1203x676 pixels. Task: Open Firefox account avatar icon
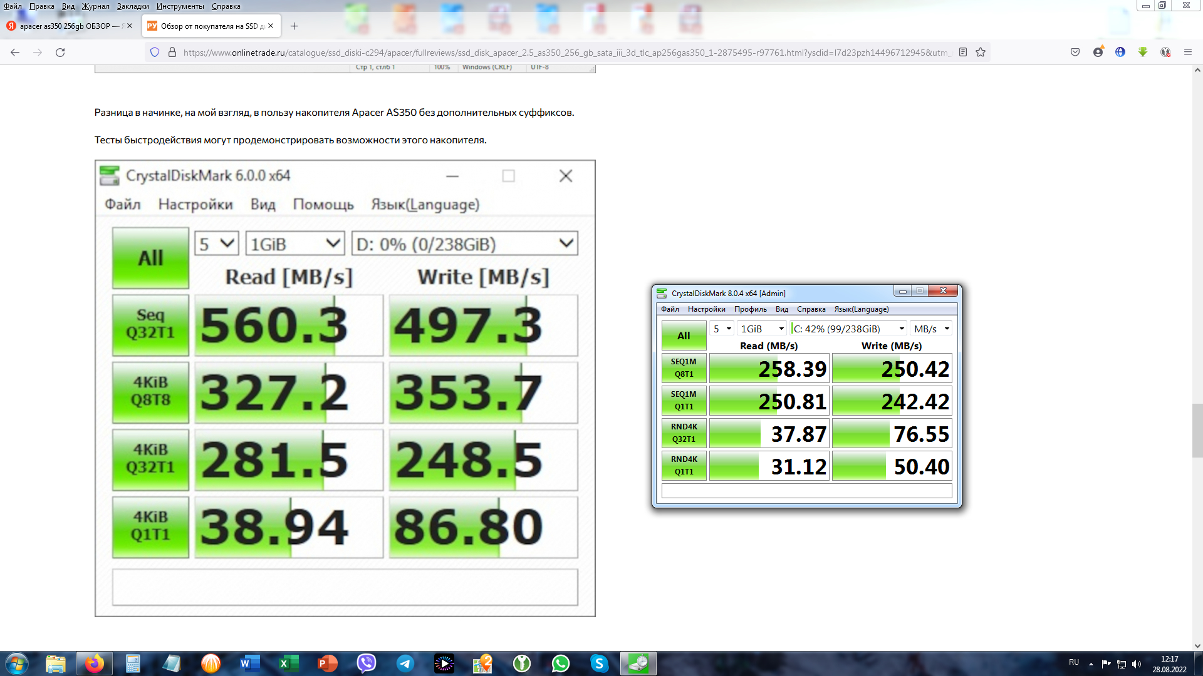[x=1098, y=53]
